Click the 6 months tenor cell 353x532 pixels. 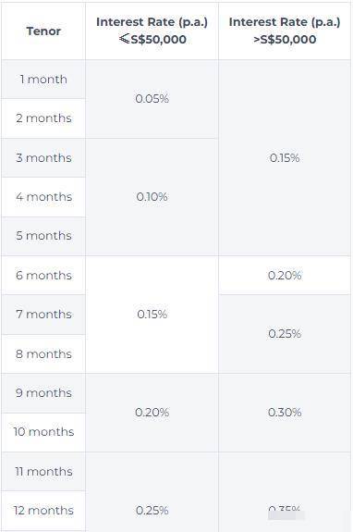[43, 275]
